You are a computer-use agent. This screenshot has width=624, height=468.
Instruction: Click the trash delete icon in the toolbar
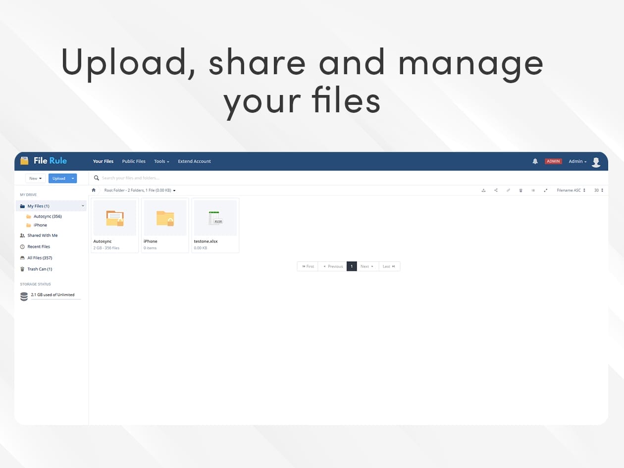(520, 190)
